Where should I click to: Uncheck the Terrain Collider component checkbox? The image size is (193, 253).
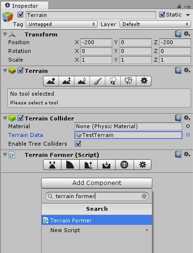[20, 118]
